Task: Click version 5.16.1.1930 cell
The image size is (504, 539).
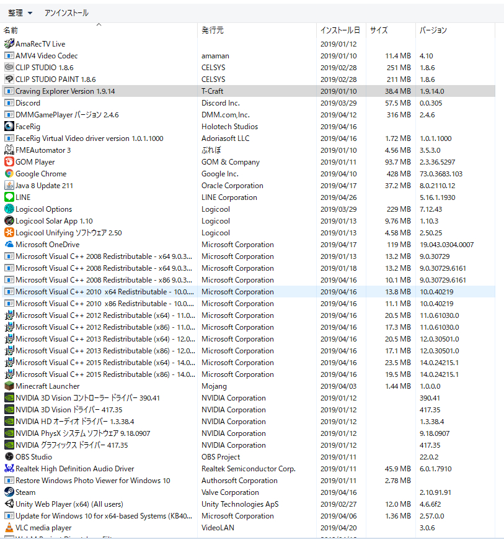Action: (x=438, y=197)
